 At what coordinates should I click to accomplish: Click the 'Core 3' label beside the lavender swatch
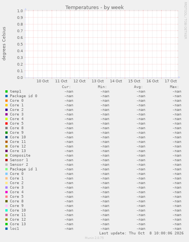(x=17, y=188)
